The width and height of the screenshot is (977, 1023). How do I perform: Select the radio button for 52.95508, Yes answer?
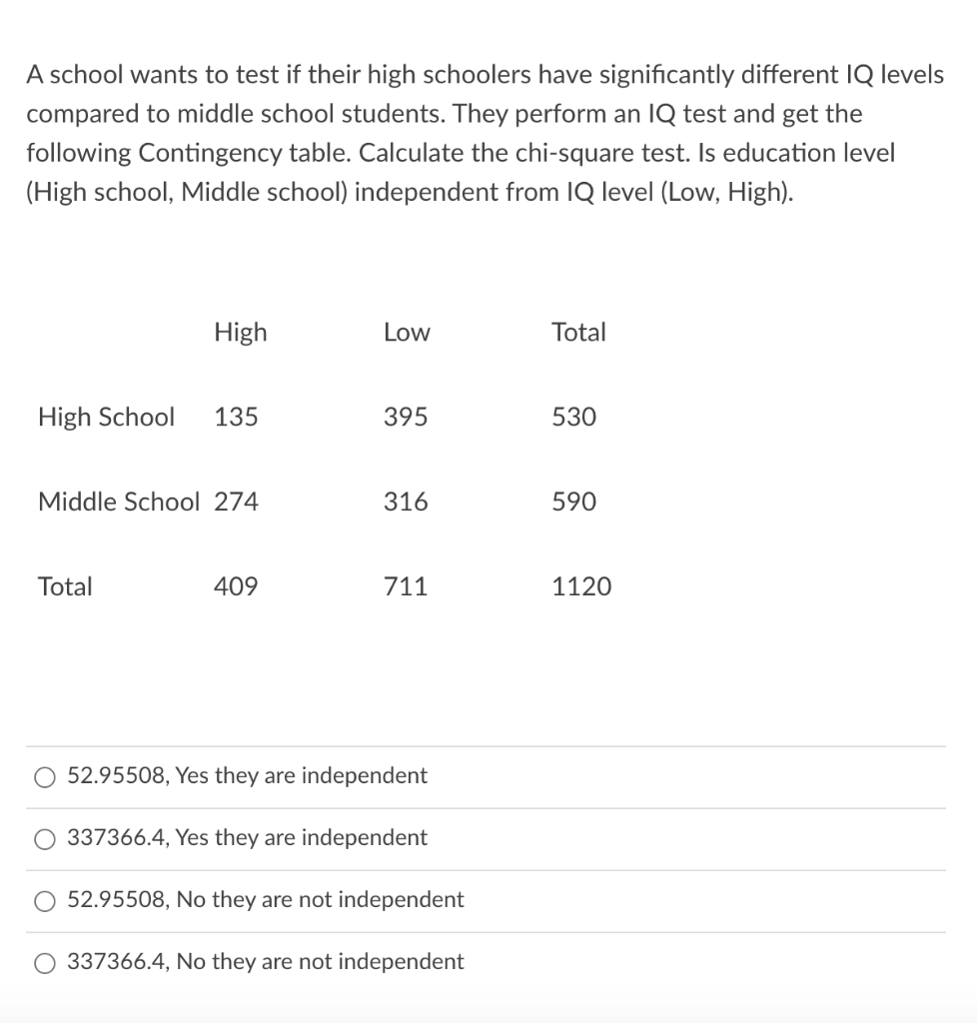44,775
